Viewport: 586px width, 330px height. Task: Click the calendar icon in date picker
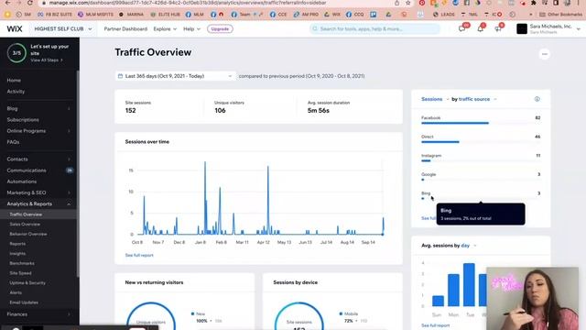pos(120,76)
